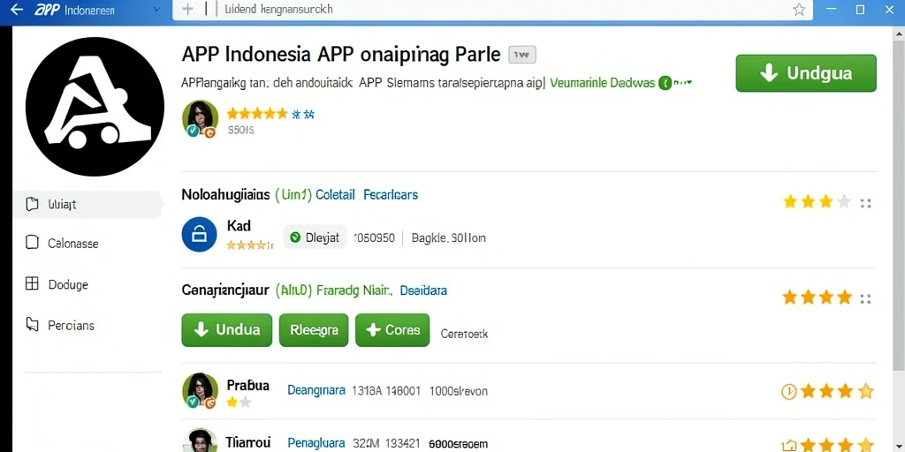The image size is (905, 452).
Task: Click the Uuiajt file icon
Action: click(33, 204)
